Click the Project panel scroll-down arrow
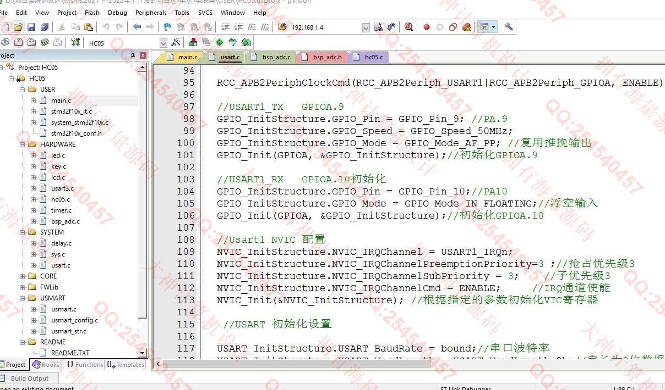Viewport: 665px width, 390px height. (x=143, y=353)
